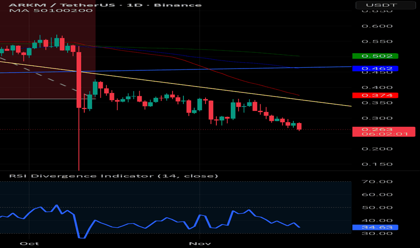This screenshot has width=420, height=248.
Task: Click the 0.300 price axis level
Action: pyautogui.click(x=377, y=118)
